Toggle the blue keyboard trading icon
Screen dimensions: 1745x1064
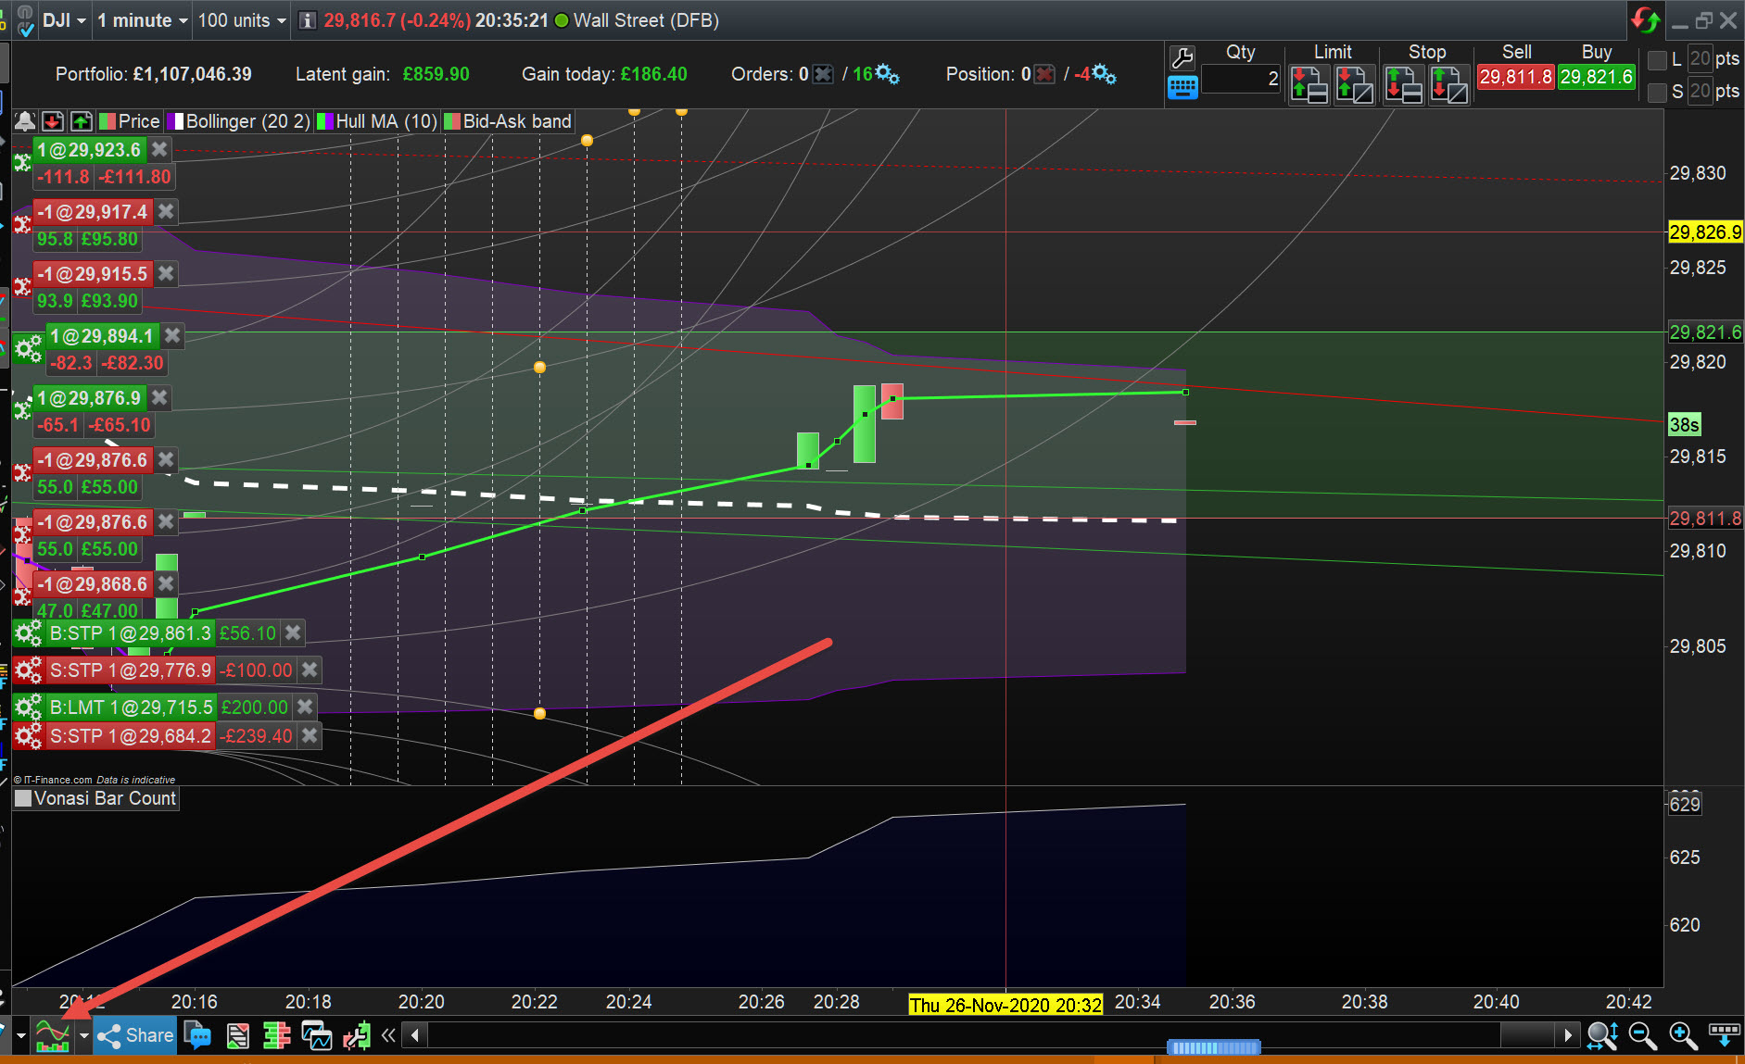click(x=1182, y=88)
